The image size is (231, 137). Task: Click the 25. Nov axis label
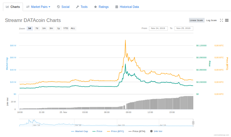click(x=63, y=112)
